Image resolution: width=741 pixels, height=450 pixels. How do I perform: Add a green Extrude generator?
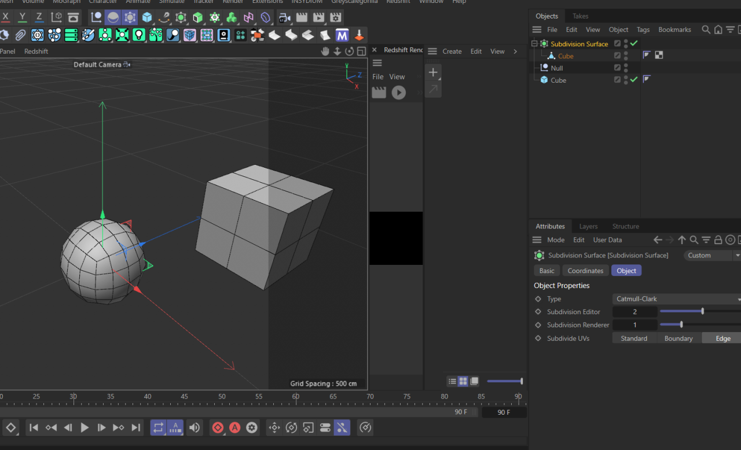coord(198,17)
